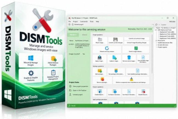Click the Enable feature tile
This screenshot has height=119, width=178.
(100, 92)
